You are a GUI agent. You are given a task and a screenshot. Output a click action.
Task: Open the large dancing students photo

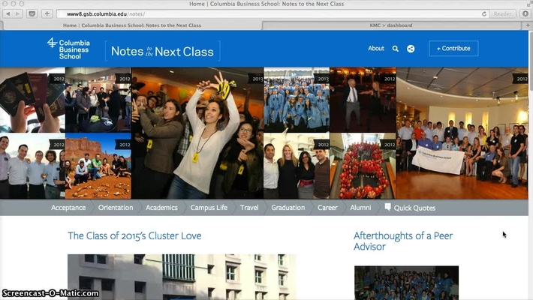tap(197, 133)
